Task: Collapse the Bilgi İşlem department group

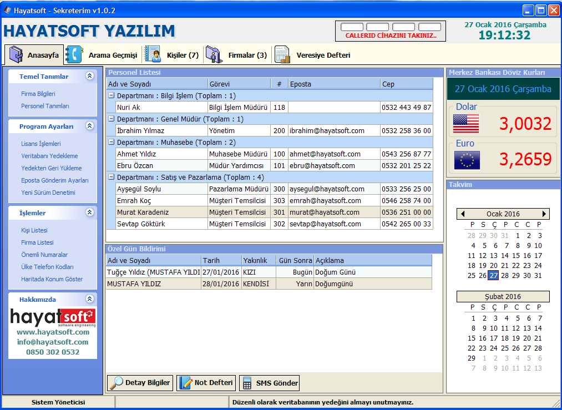Action: tap(111, 95)
